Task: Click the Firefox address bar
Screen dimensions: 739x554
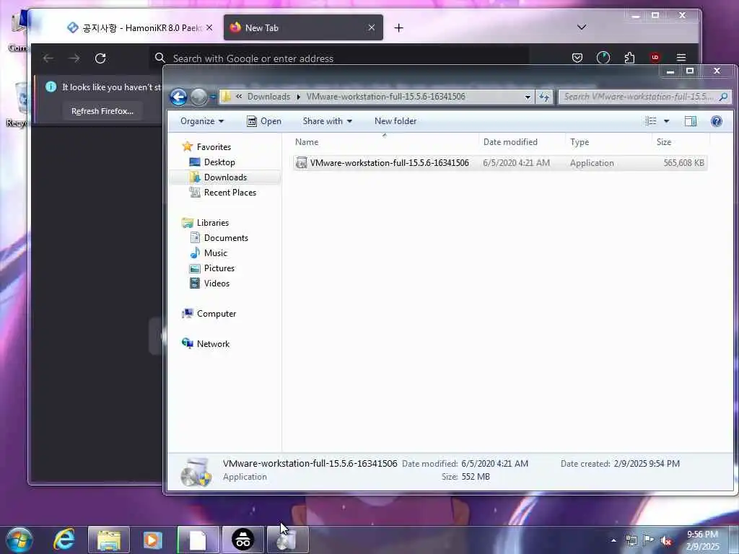Action: (339, 58)
